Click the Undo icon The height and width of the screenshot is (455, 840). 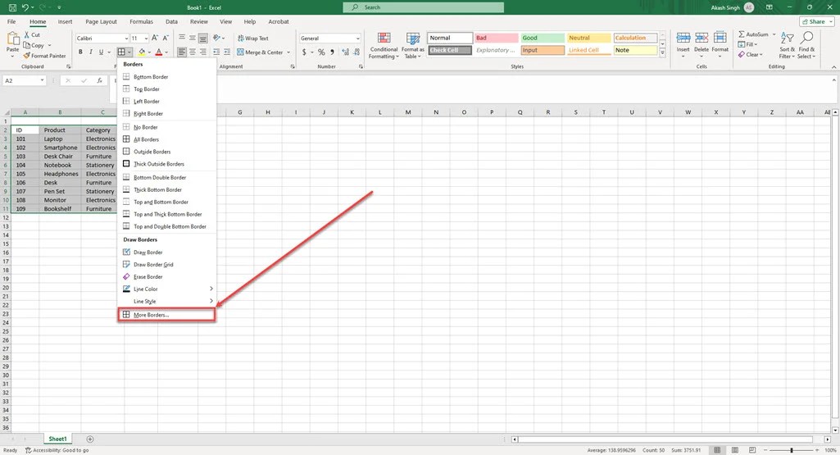tap(25, 7)
